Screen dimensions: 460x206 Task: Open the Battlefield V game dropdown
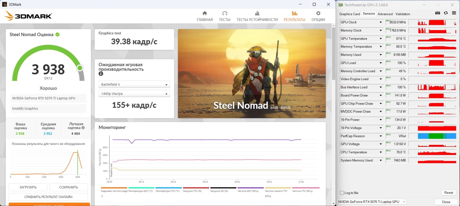[134, 84]
